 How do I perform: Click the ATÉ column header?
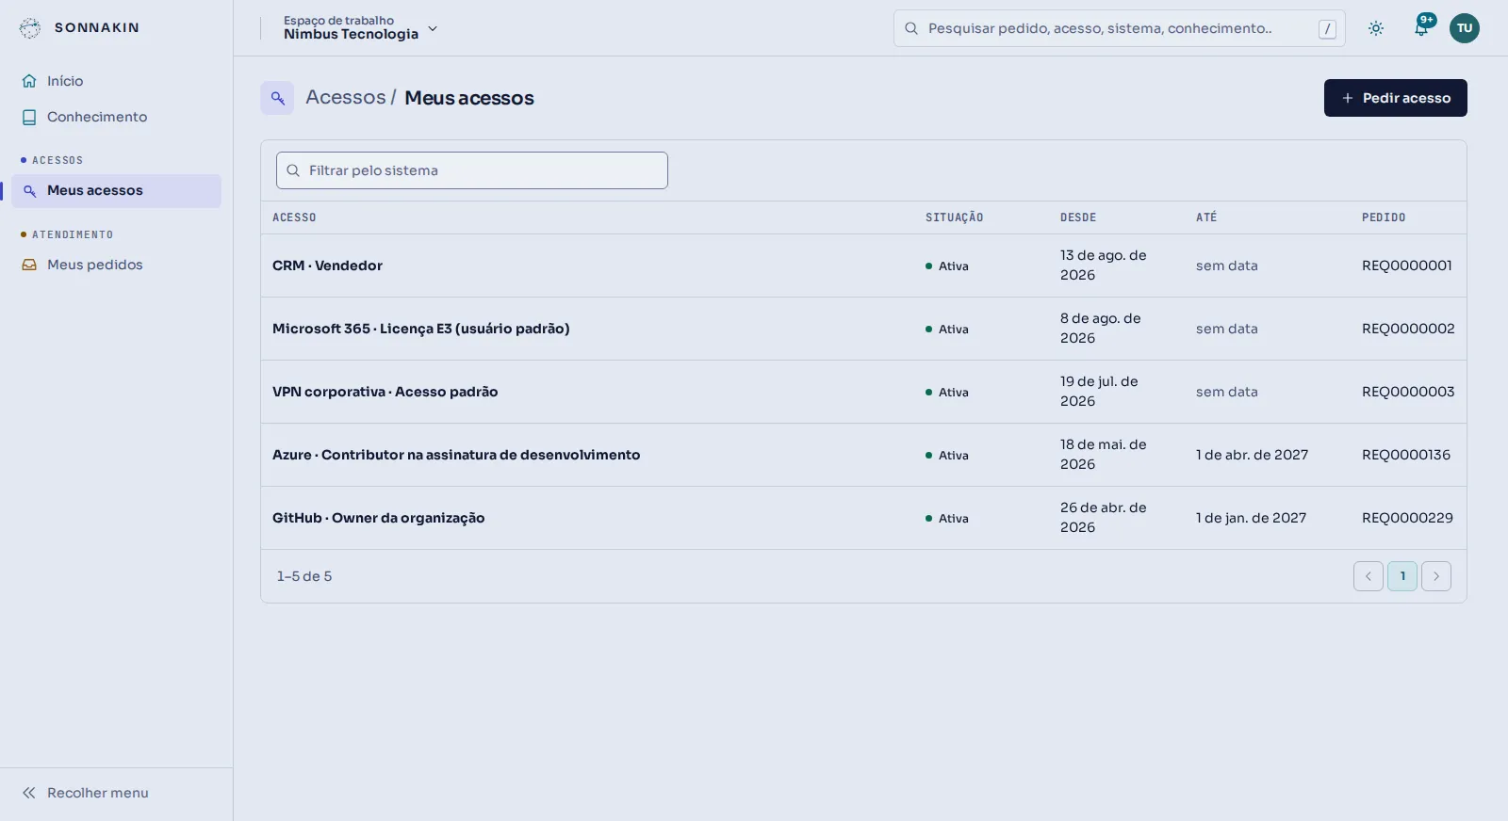pos(1206,217)
